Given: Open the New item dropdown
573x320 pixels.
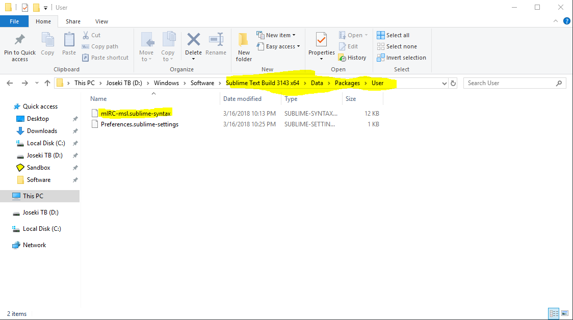Looking at the screenshot, I should (x=276, y=35).
